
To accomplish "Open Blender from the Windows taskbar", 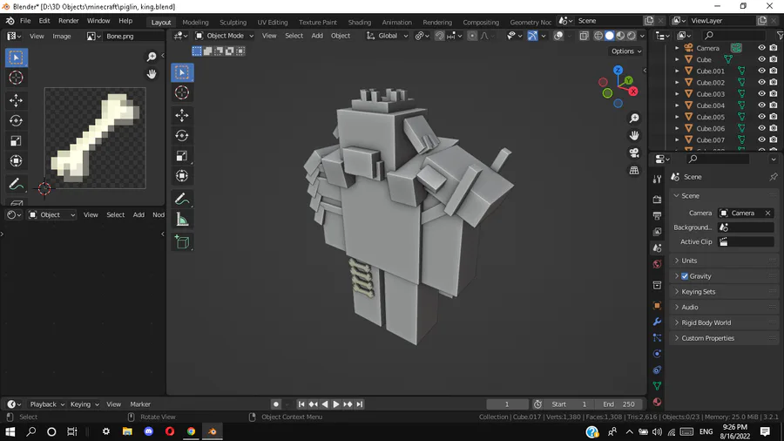I will (213, 431).
